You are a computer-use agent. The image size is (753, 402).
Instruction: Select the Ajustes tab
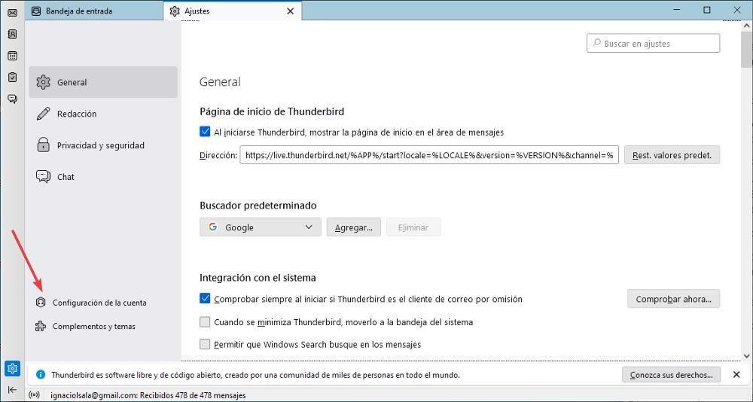tap(233, 11)
